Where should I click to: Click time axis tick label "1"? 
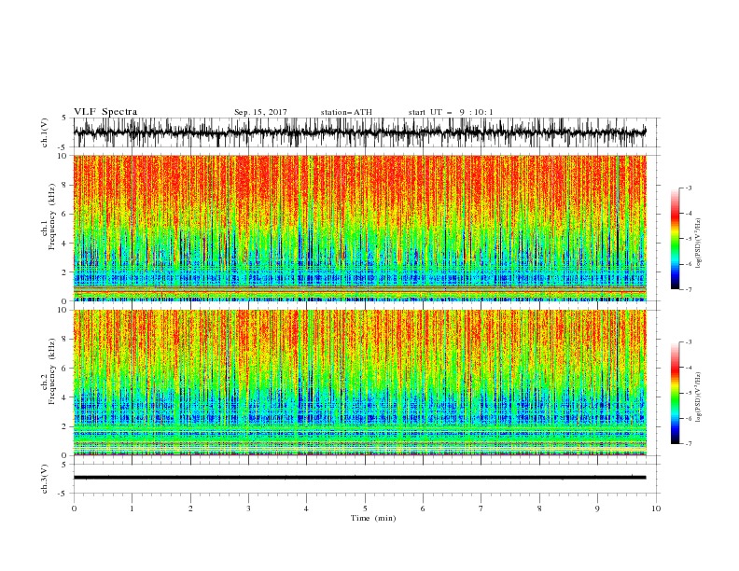pyautogui.click(x=132, y=508)
